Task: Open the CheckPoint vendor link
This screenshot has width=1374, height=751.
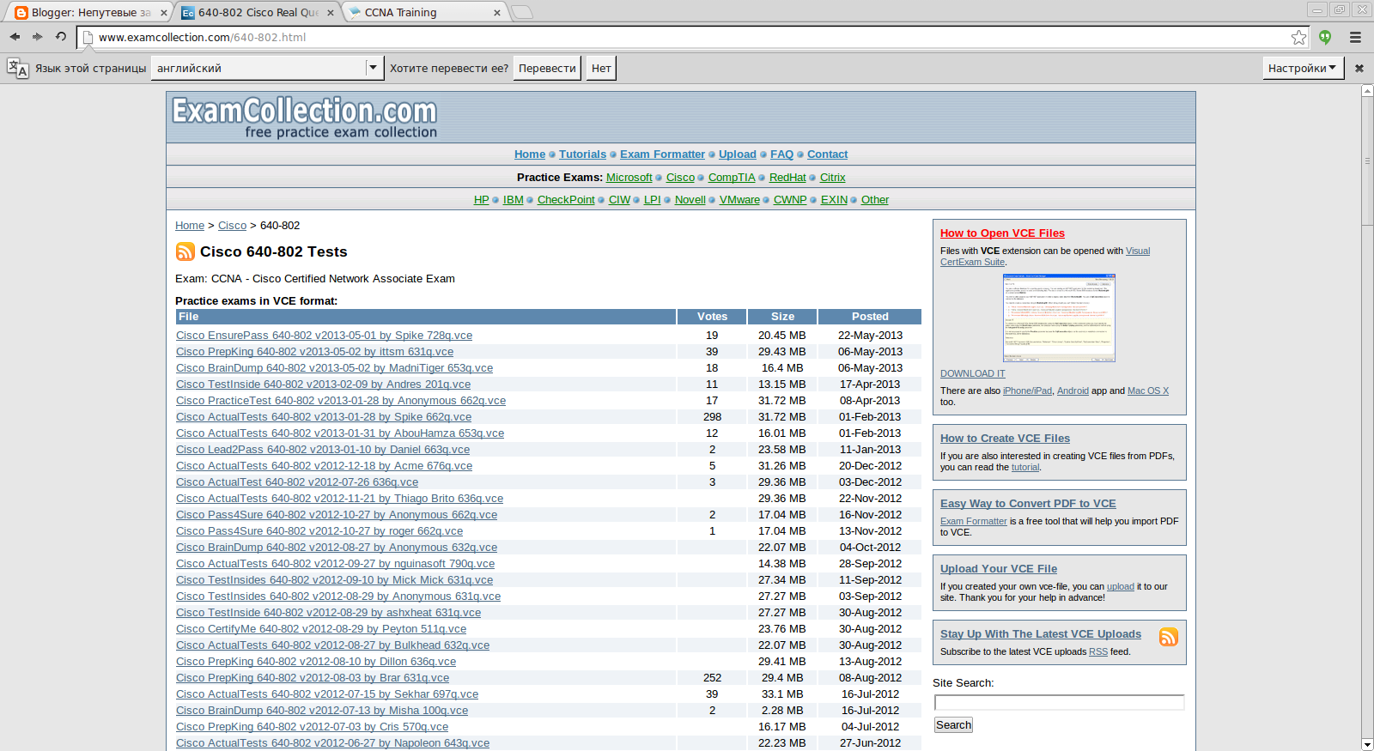Action: coord(566,200)
